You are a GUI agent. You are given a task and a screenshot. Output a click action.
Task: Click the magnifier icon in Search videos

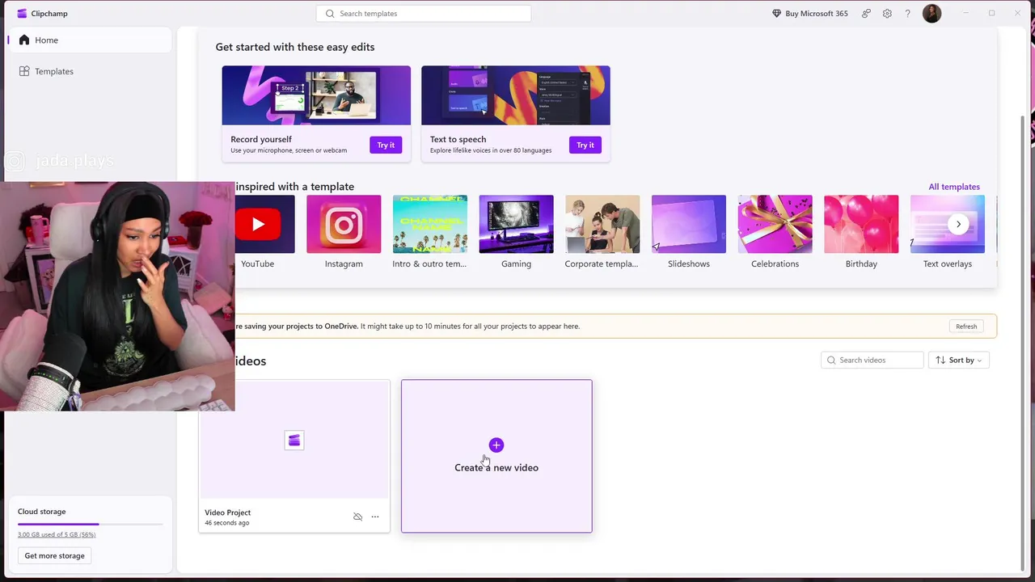point(831,361)
